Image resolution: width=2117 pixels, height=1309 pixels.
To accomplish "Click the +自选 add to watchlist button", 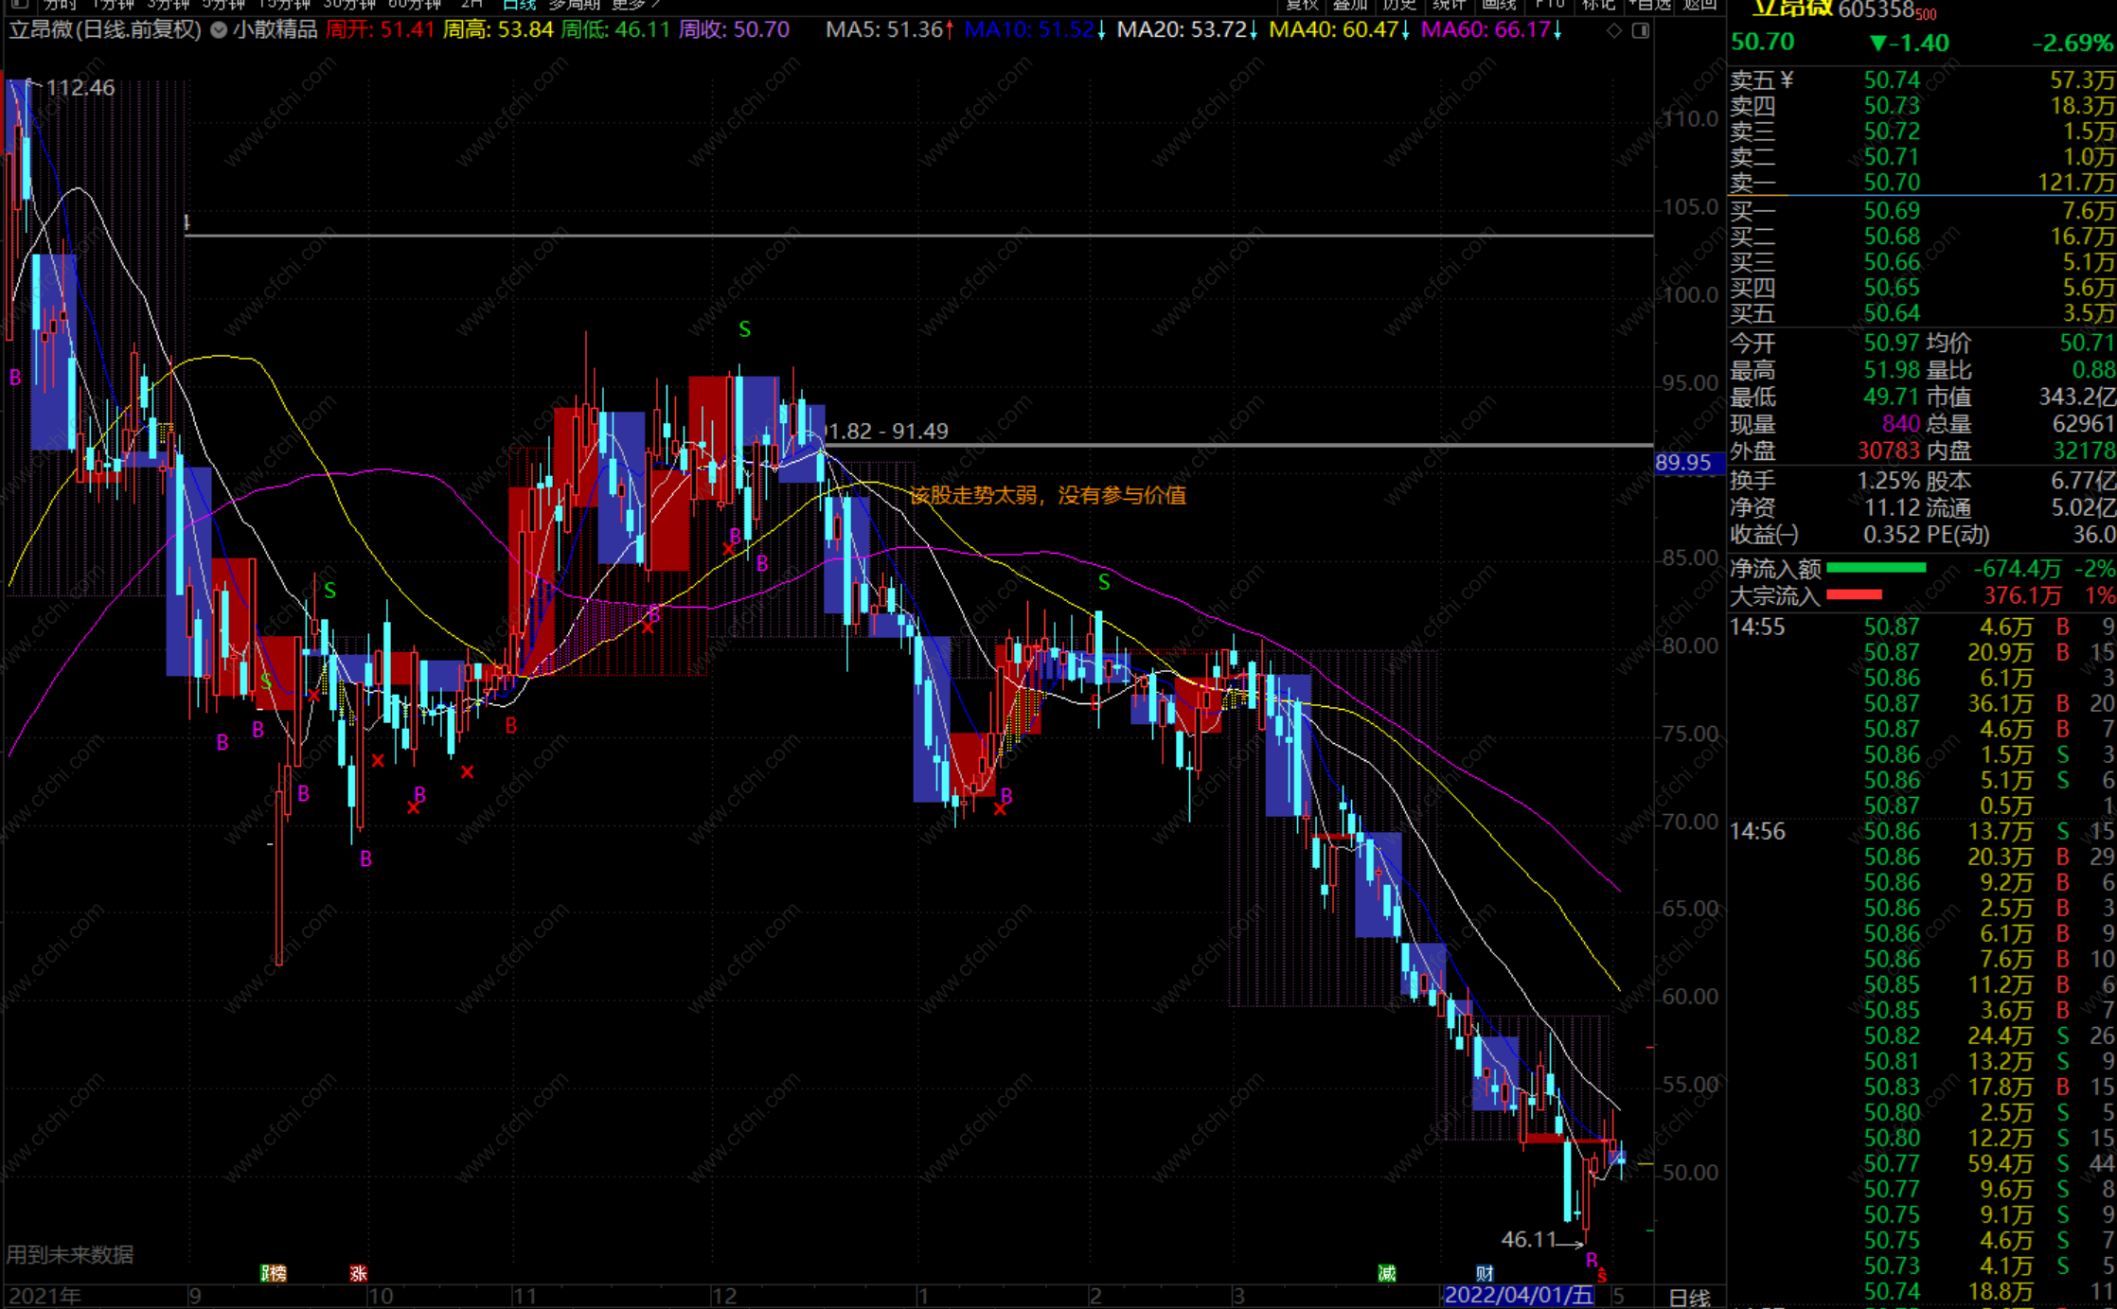I will [1650, 5].
